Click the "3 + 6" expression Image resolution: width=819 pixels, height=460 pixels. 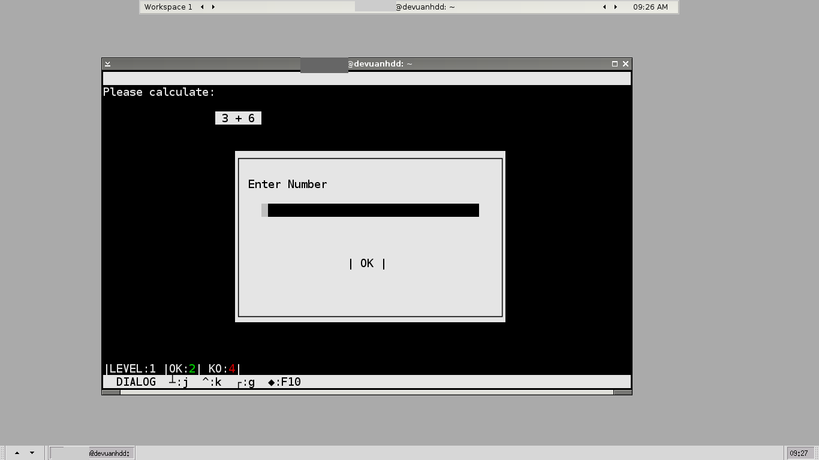point(238,119)
